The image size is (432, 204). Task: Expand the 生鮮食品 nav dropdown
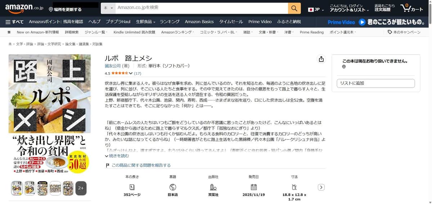(x=145, y=22)
